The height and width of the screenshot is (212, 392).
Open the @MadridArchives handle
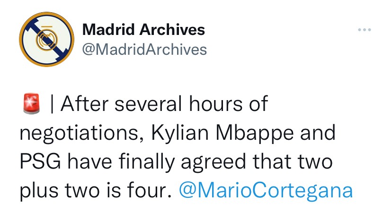(x=144, y=49)
